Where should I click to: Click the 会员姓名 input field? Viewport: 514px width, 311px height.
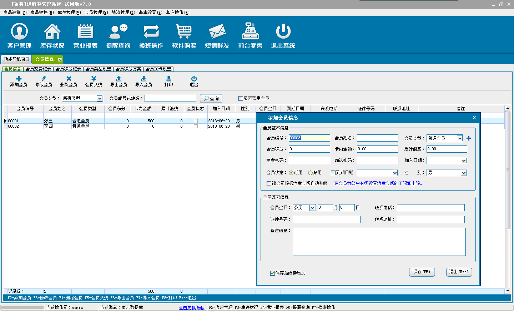click(x=377, y=138)
